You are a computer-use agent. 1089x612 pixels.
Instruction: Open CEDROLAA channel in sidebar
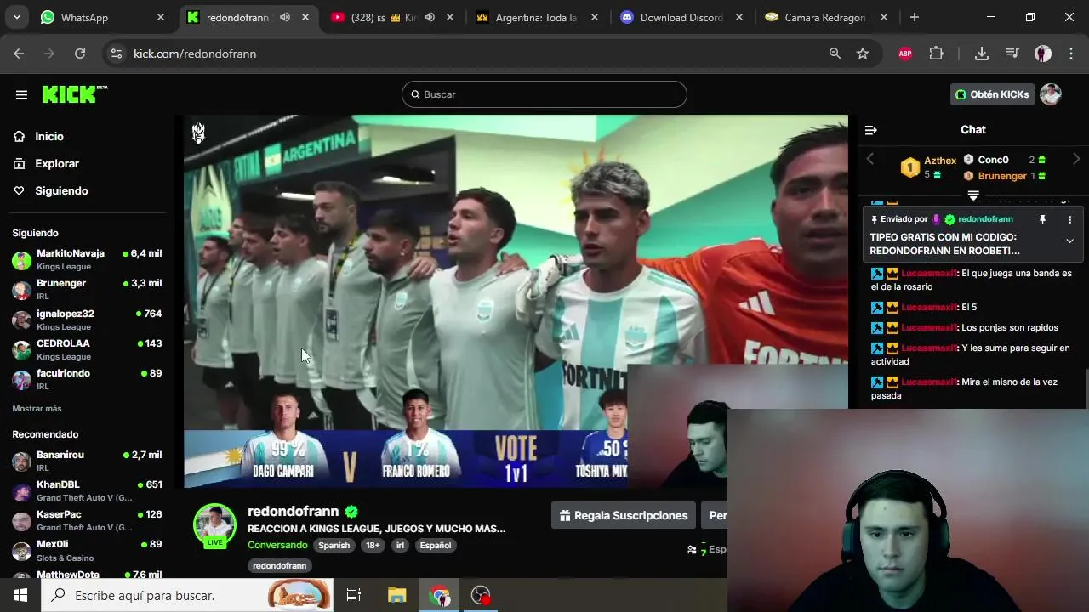pos(87,349)
